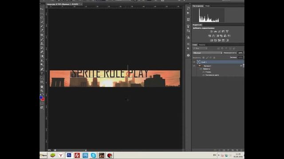Hide the Кривые 1 layer
The width and height of the screenshot is (284, 159).
pos(194,66)
